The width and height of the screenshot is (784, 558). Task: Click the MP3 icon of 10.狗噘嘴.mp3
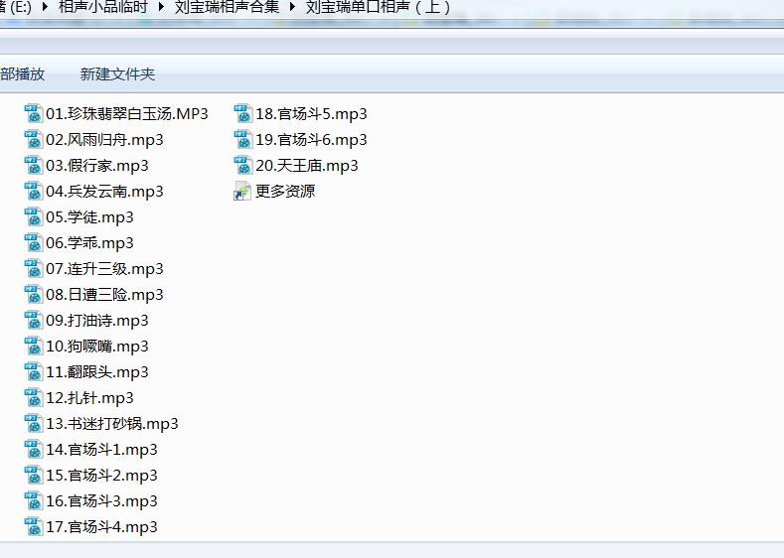(34, 346)
